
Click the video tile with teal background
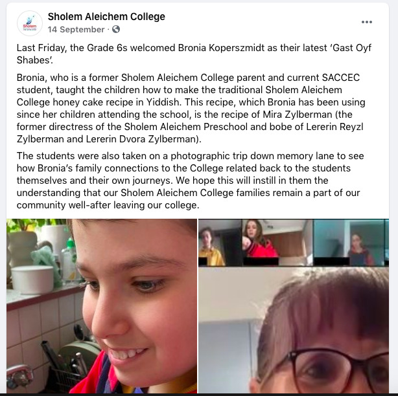tap(351, 243)
